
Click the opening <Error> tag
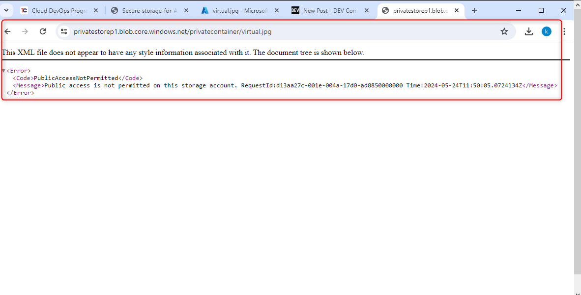[19, 71]
